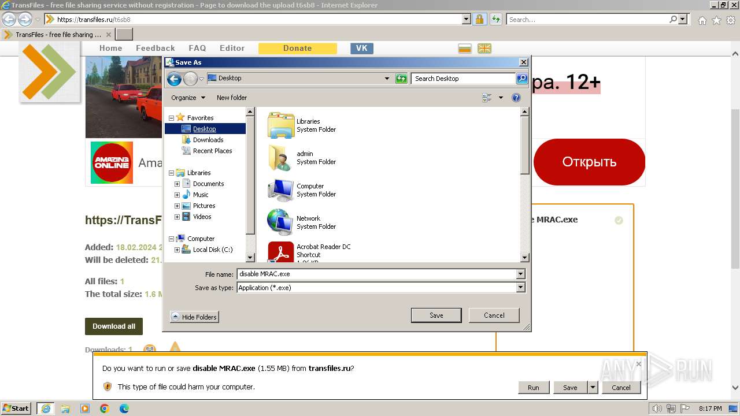Open the Organize menu
This screenshot has height=416, width=740.
click(x=188, y=98)
